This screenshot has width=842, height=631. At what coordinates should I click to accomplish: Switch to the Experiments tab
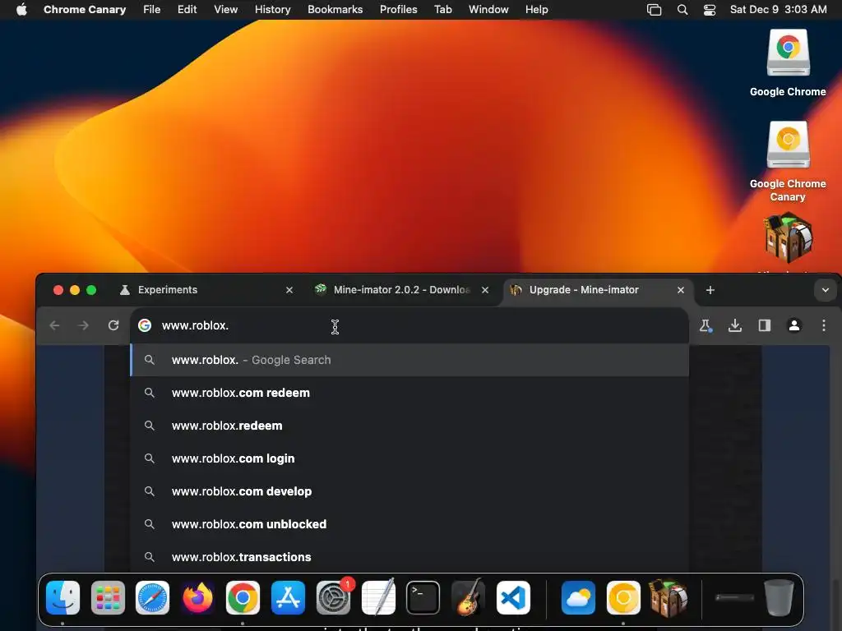(x=204, y=290)
